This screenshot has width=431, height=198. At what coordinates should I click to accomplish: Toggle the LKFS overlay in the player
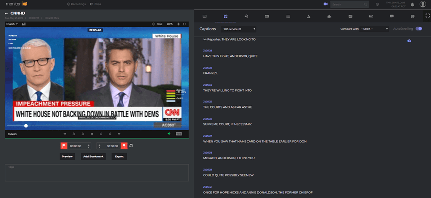[x=170, y=24]
